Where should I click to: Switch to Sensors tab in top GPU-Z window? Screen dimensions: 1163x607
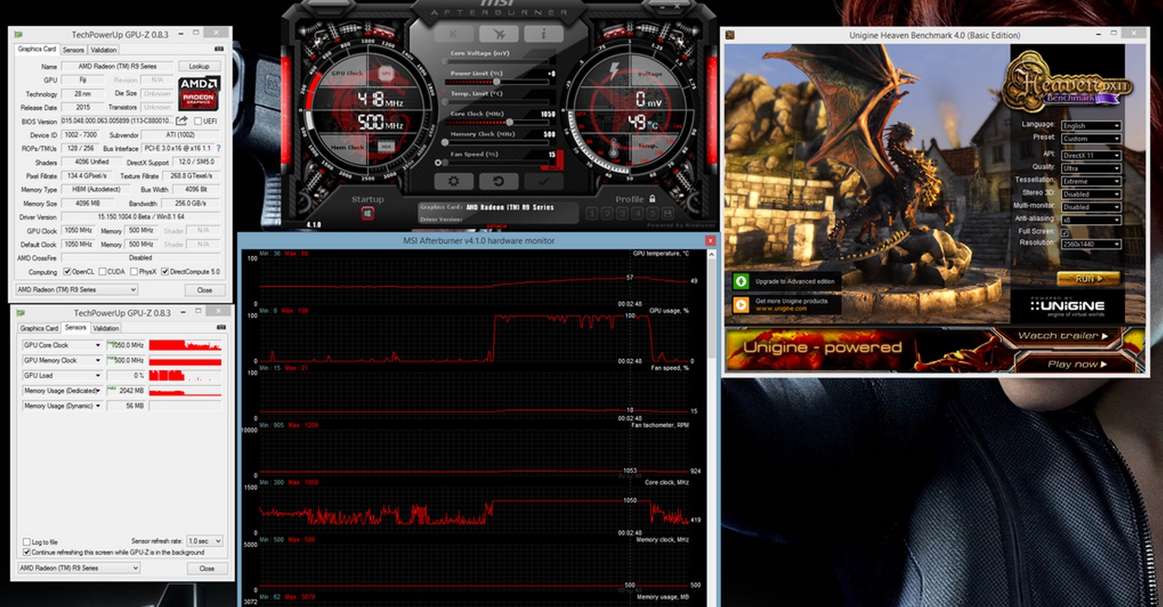[x=73, y=49]
